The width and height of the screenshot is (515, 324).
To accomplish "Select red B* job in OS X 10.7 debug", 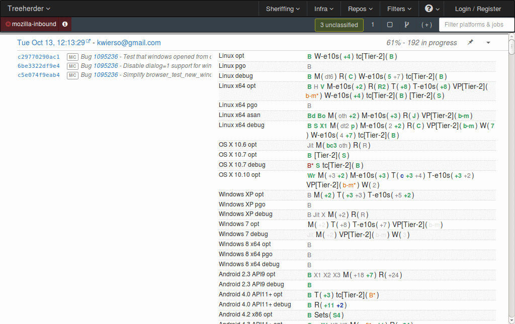I will coord(310,166).
